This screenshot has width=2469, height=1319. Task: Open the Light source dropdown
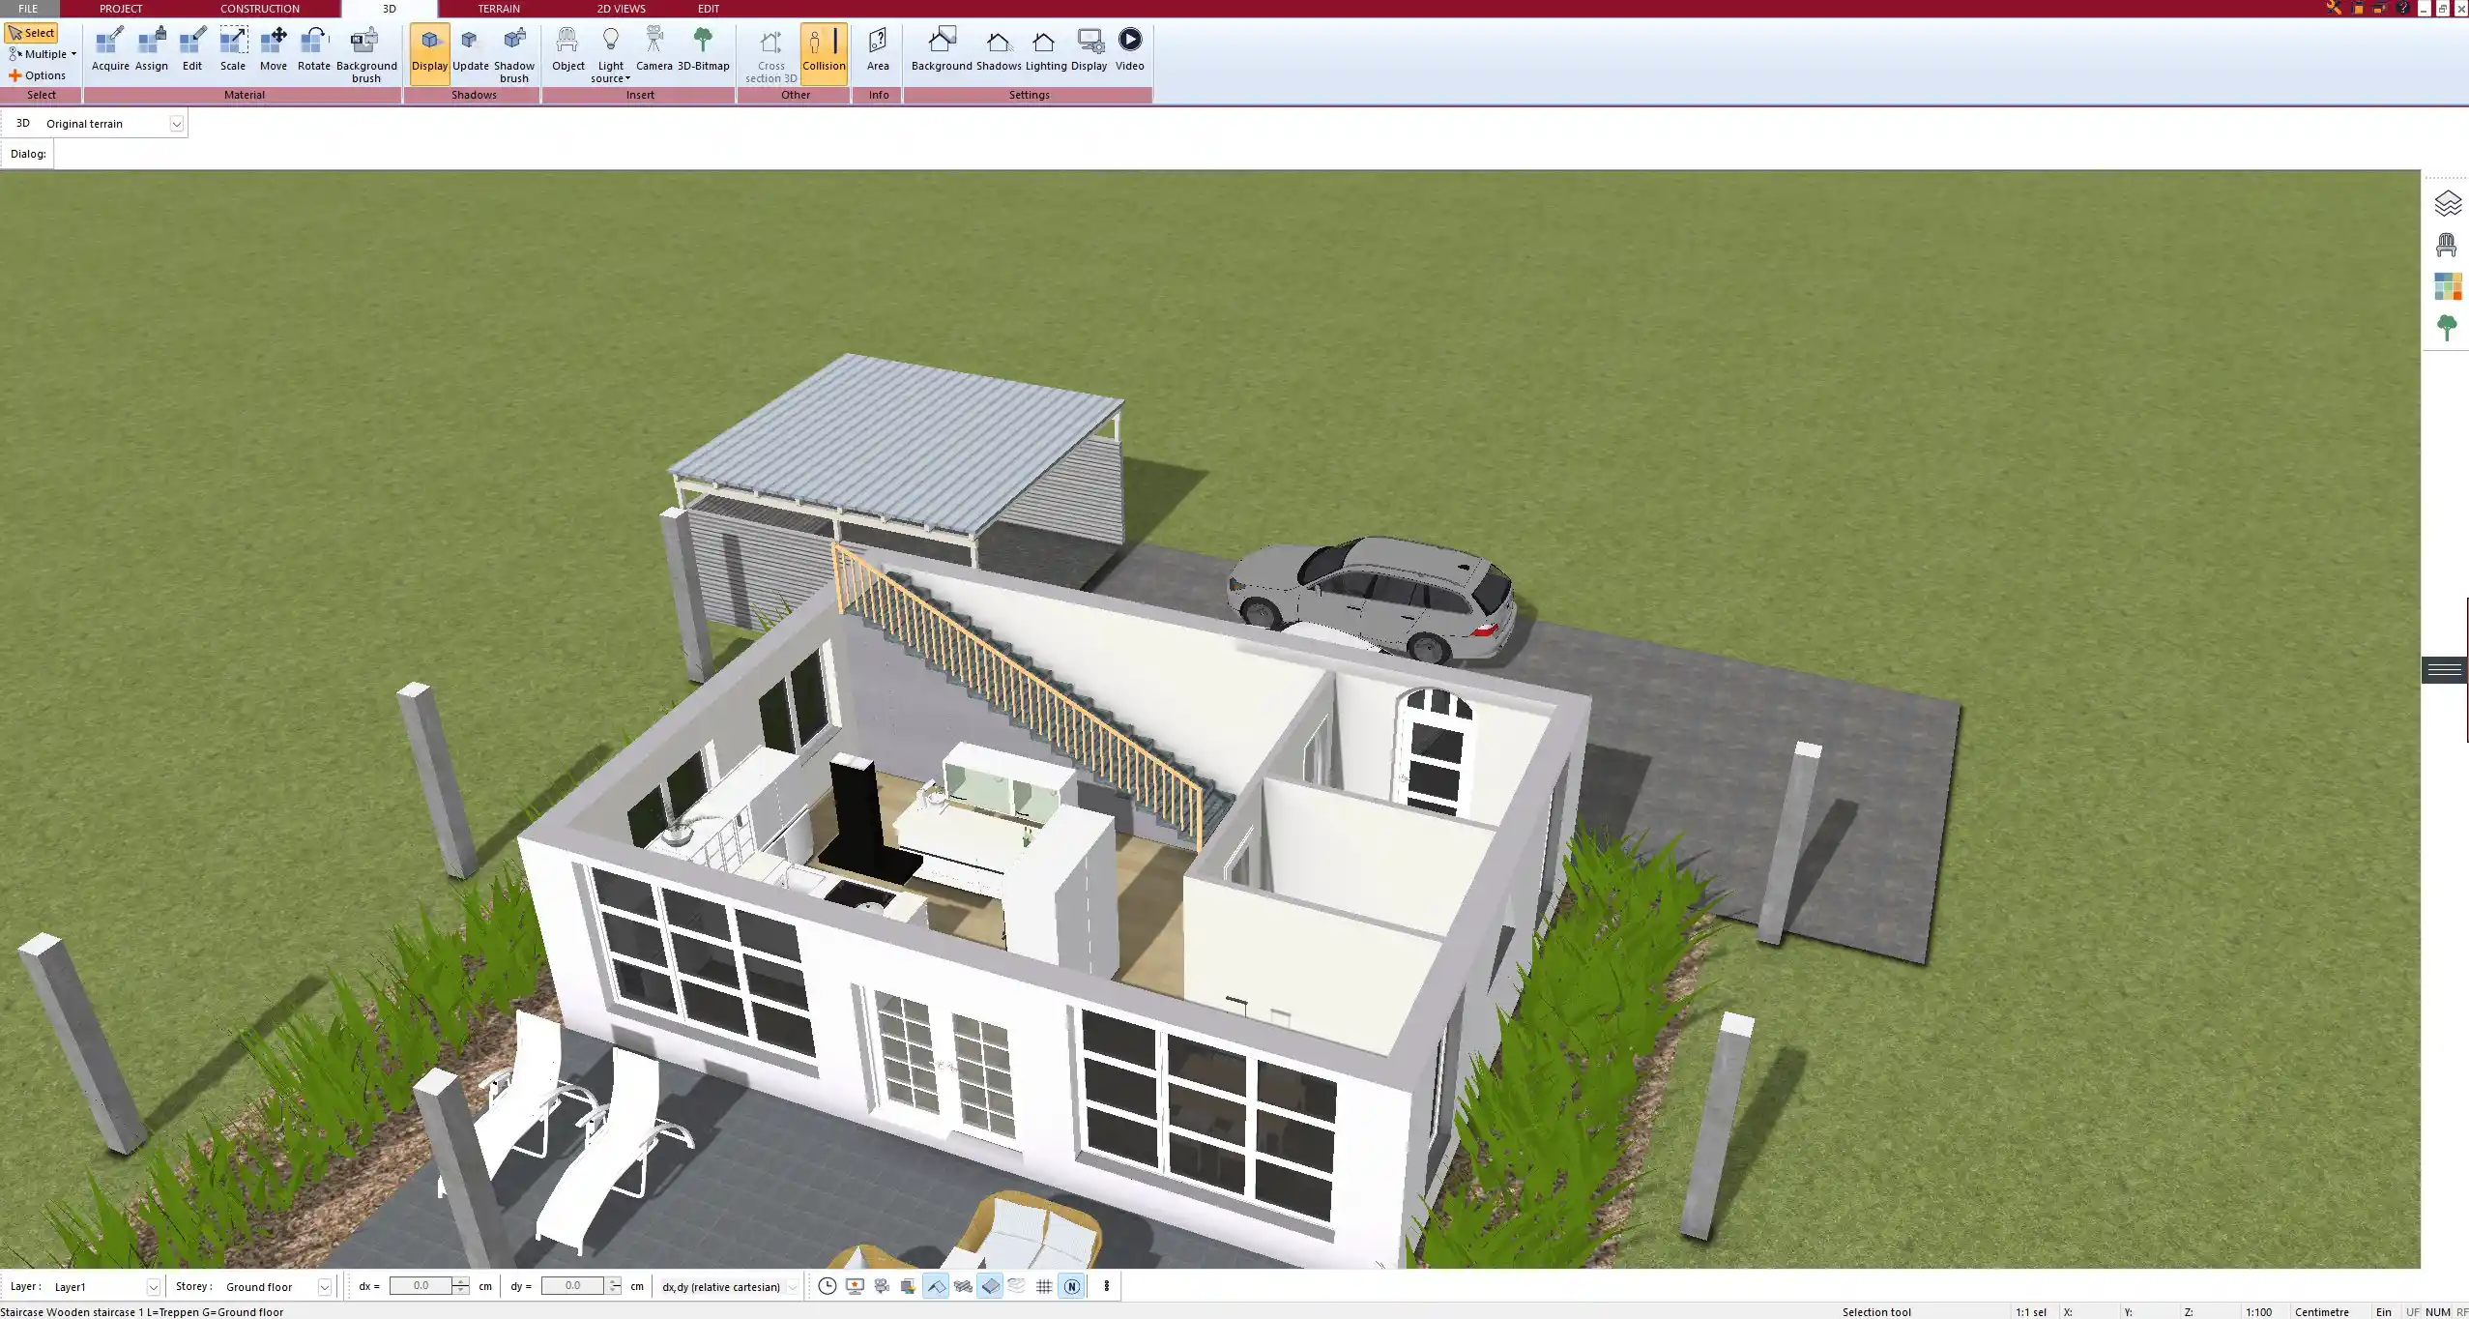611,55
